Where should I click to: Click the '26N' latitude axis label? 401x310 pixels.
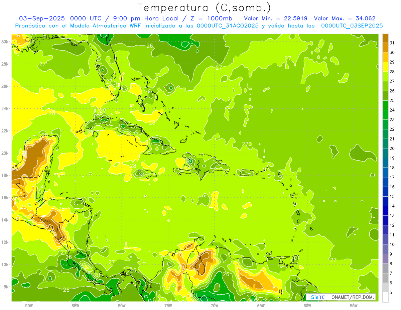5,86
